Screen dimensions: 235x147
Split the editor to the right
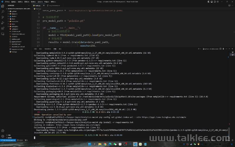pyautogui.click(x=229, y=5)
